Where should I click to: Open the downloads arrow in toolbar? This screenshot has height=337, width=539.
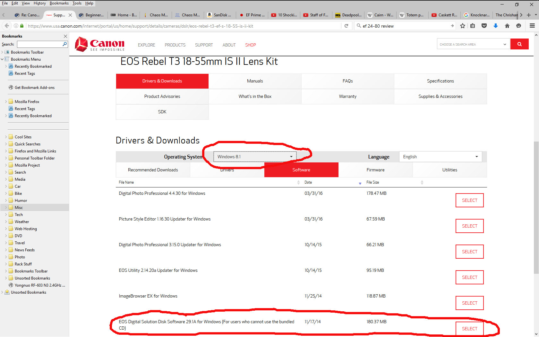(x=496, y=26)
